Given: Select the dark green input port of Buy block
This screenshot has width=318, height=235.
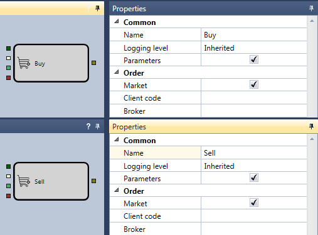Looking at the screenshot, I should pyautogui.click(x=8, y=49).
